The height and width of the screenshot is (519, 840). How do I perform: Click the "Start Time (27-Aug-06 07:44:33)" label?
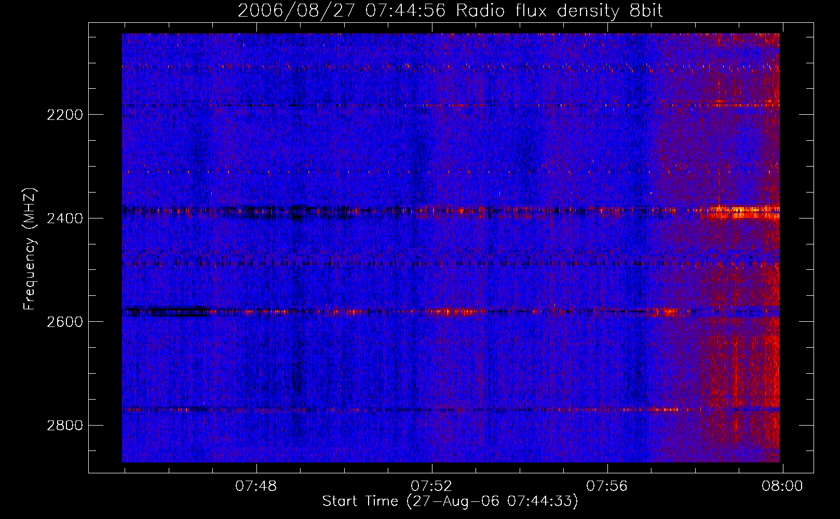450,501
